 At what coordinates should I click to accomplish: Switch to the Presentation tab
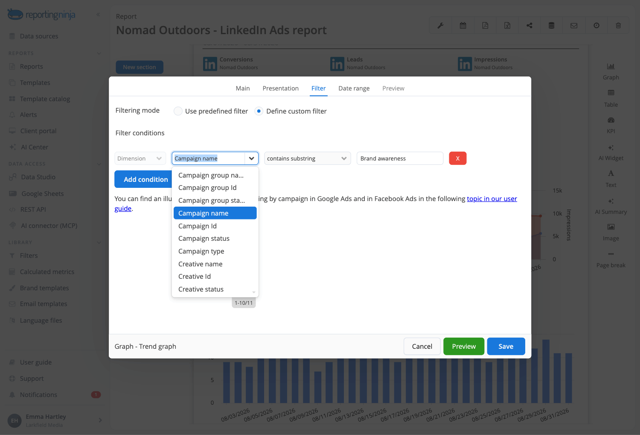[x=280, y=88]
